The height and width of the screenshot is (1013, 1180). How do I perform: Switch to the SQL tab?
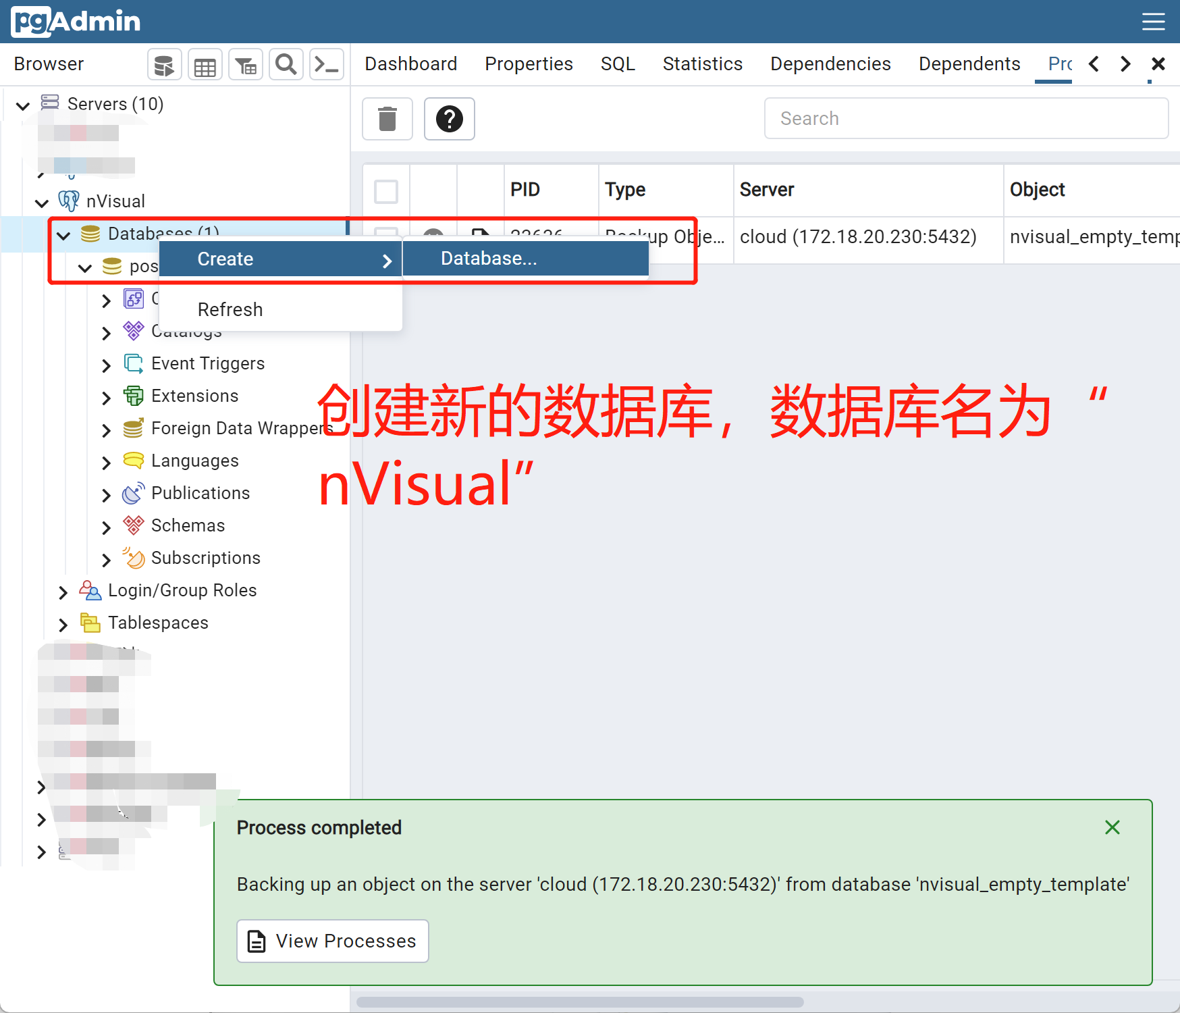click(x=618, y=64)
